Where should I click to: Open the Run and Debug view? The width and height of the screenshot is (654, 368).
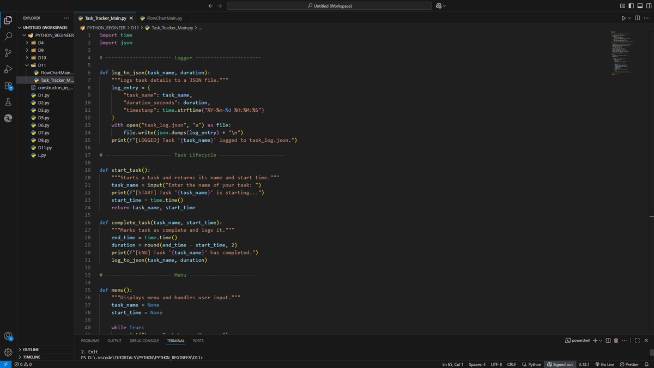(x=8, y=69)
